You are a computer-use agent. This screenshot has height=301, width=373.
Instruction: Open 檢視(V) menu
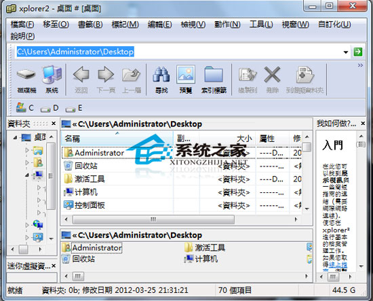(x=193, y=24)
